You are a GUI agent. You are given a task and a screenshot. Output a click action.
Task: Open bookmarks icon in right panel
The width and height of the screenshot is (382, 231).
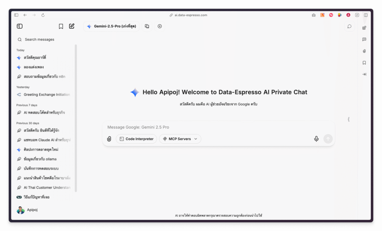coord(364,63)
